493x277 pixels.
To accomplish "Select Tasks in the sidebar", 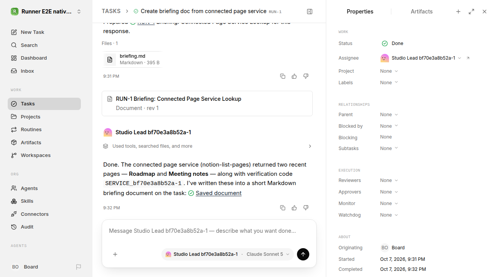I will coord(44,104).
